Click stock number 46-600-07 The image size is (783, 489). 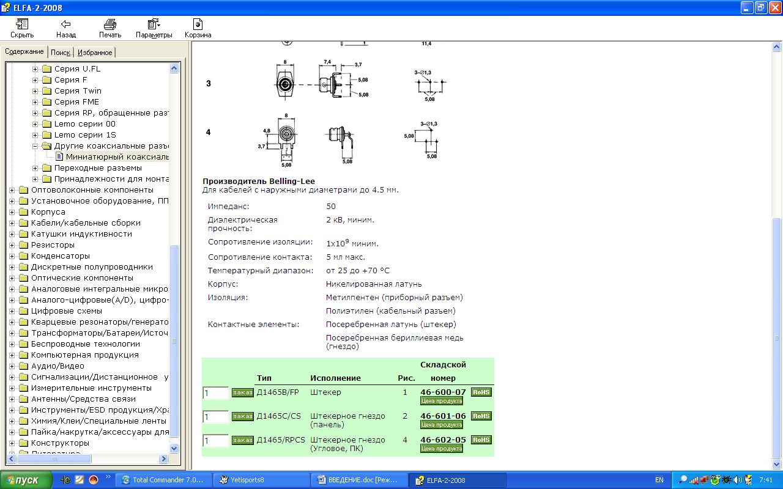coord(443,392)
